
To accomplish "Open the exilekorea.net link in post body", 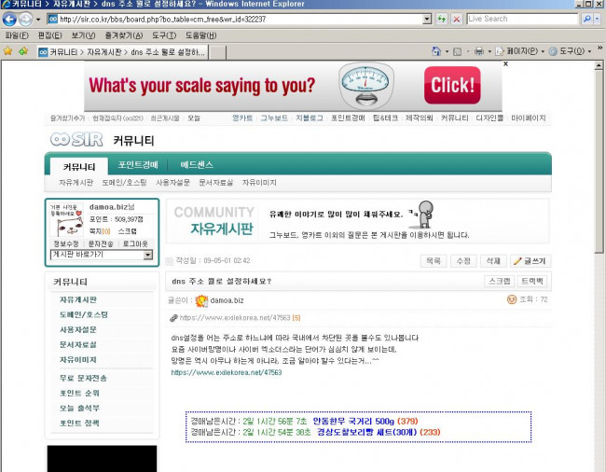I will (x=213, y=372).
